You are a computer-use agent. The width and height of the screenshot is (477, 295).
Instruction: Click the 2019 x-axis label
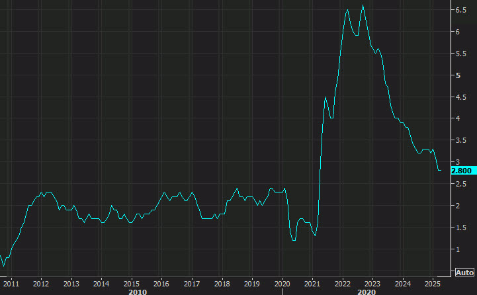[x=252, y=284]
